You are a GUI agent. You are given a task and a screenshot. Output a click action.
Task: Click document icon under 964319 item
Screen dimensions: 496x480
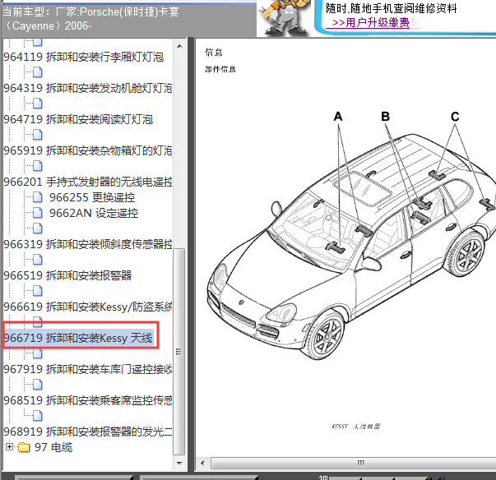(x=38, y=104)
